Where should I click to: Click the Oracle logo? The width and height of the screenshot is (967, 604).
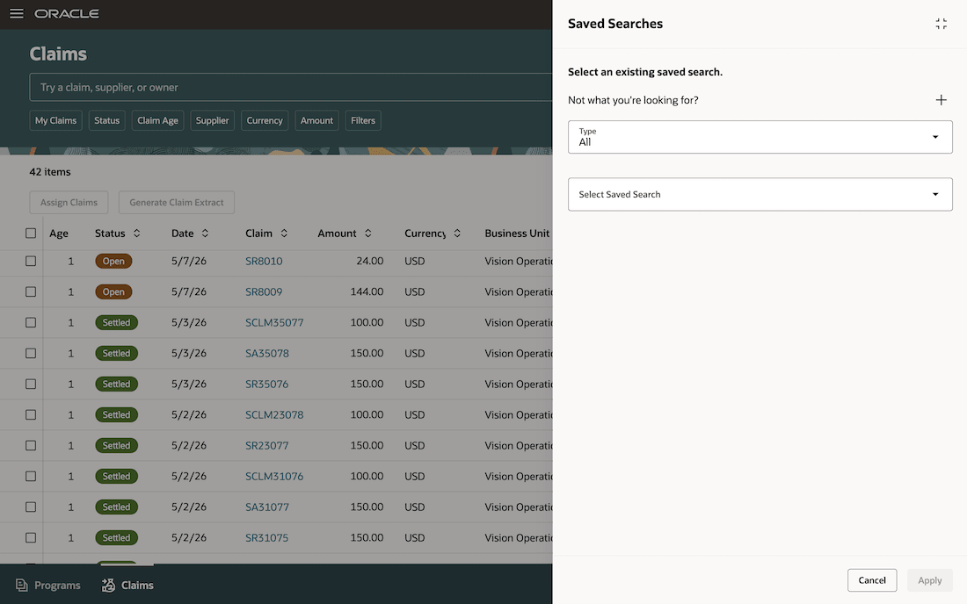tap(67, 13)
